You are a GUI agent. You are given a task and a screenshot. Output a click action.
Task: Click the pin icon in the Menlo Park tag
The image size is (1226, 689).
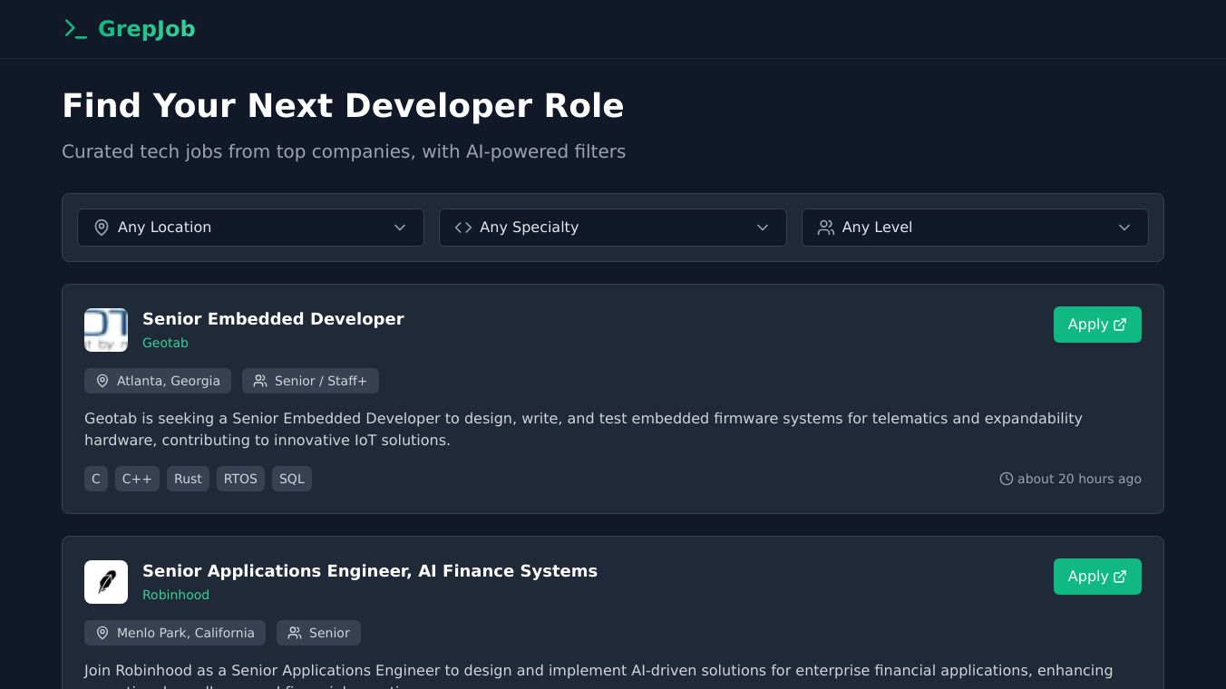[x=102, y=633]
